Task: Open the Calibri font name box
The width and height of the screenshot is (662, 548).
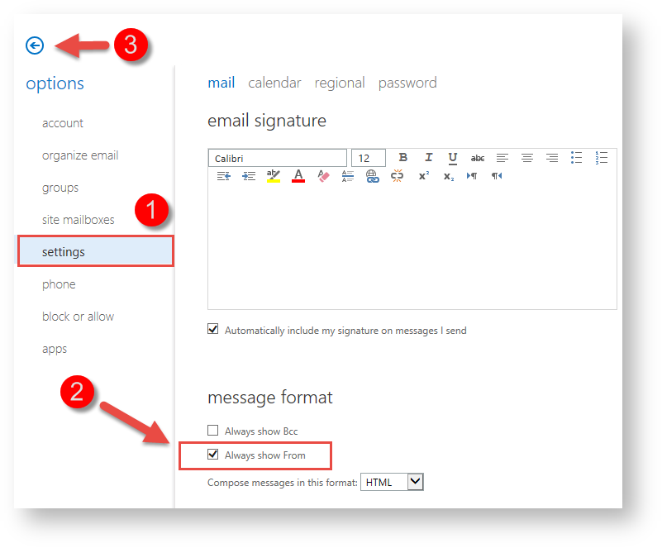Action: (x=277, y=158)
